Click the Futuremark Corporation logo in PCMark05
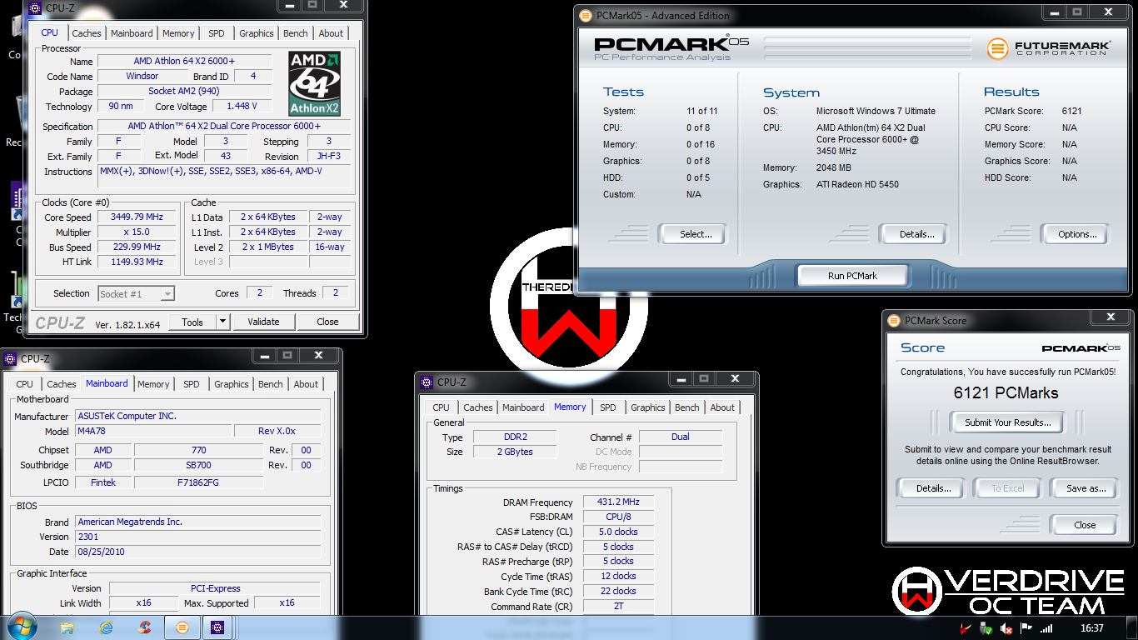 click(x=1048, y=48)
